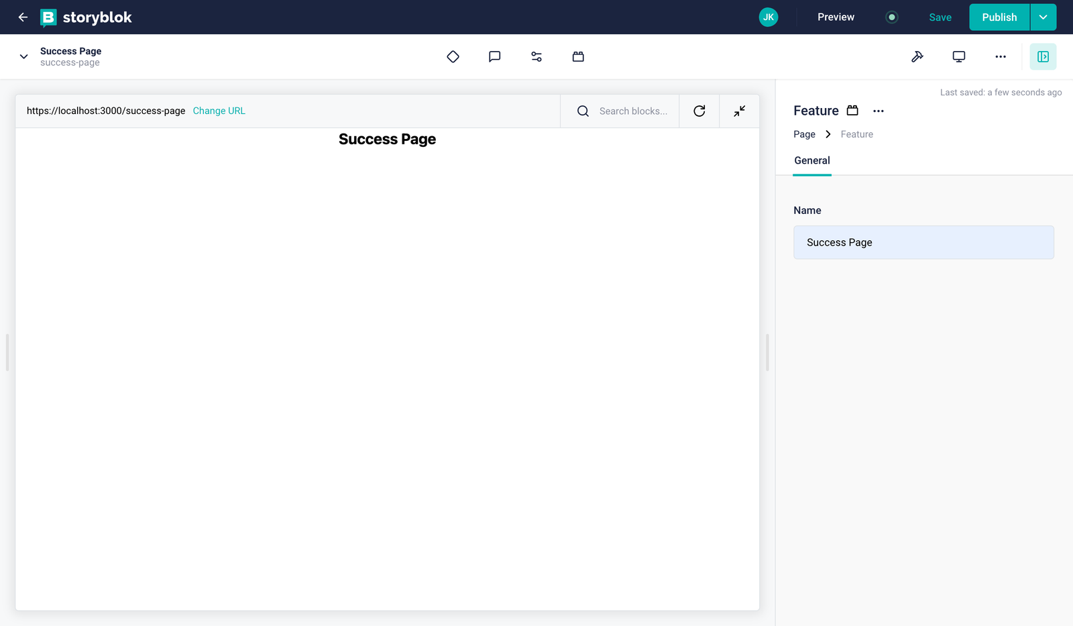Screen dimensions: 1073x626
Task: Open the Publish options dropdown arrow
Action: pos(1043,17)
